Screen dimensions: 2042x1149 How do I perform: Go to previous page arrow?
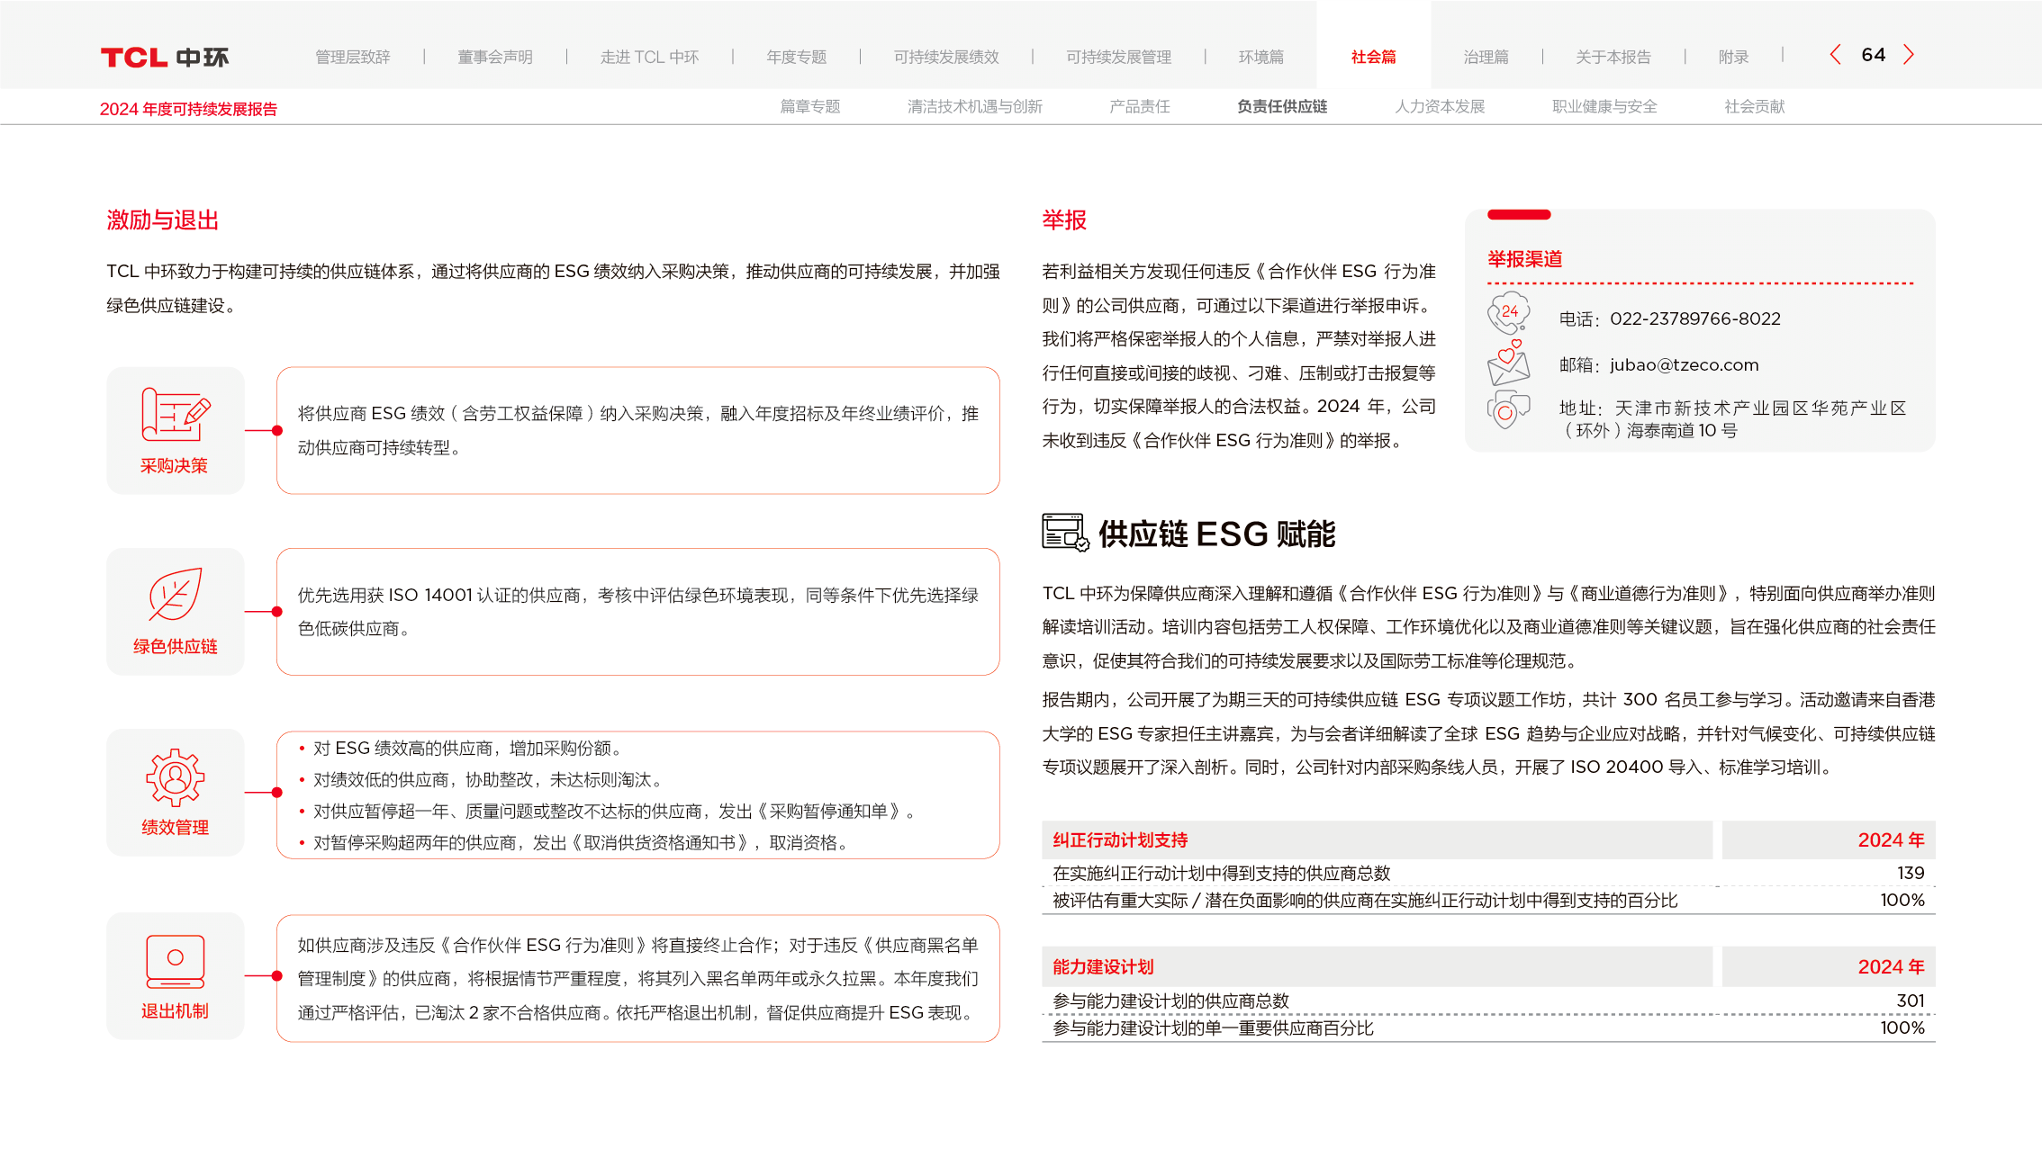coord(1835,55)
